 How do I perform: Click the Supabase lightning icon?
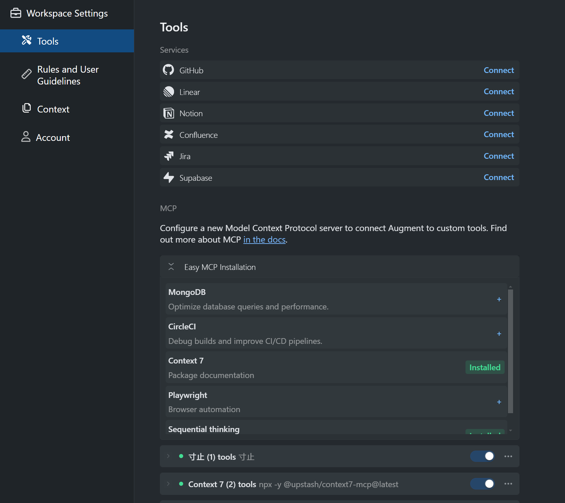[x=168, y=177]
